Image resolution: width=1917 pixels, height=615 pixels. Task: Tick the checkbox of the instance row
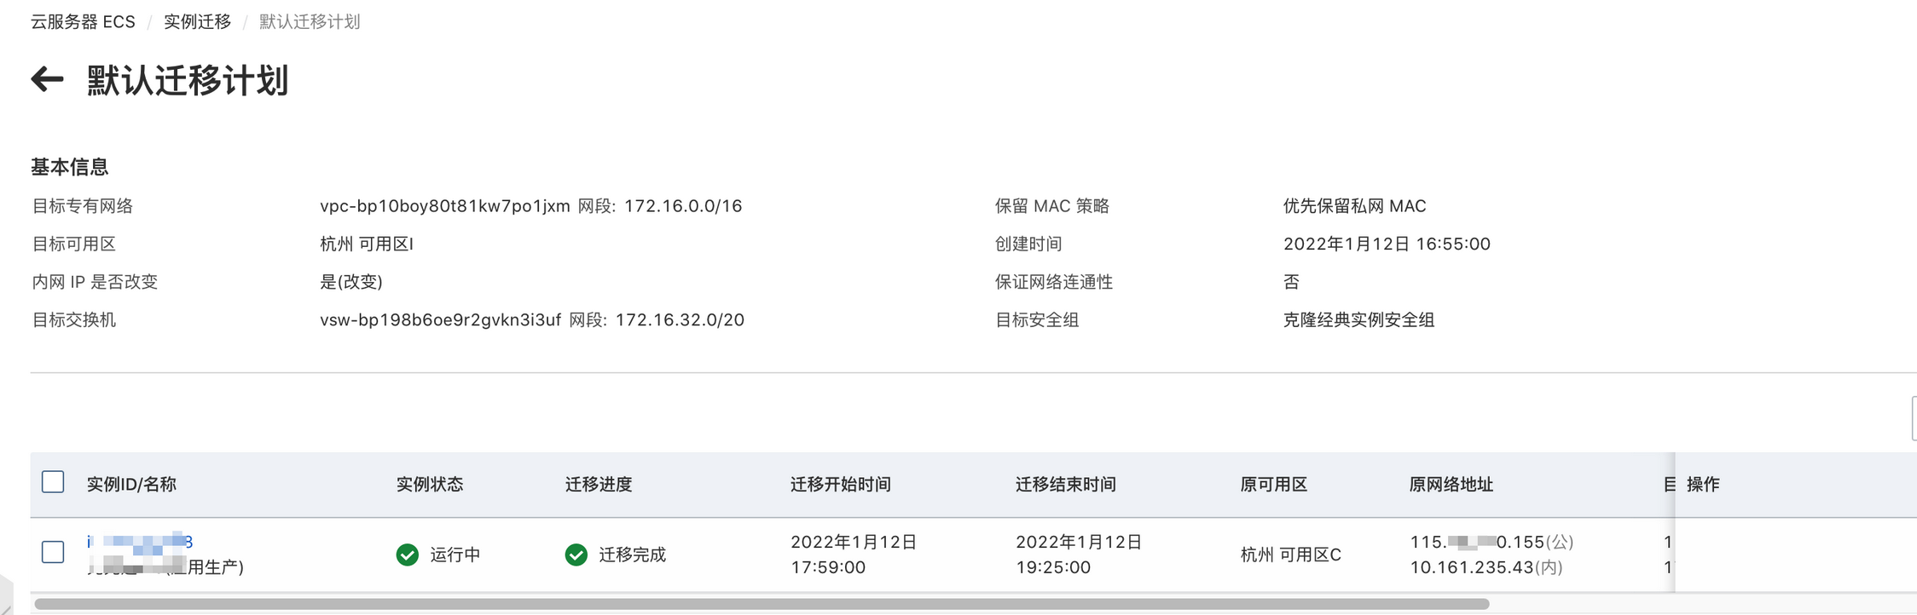(53, 552)
